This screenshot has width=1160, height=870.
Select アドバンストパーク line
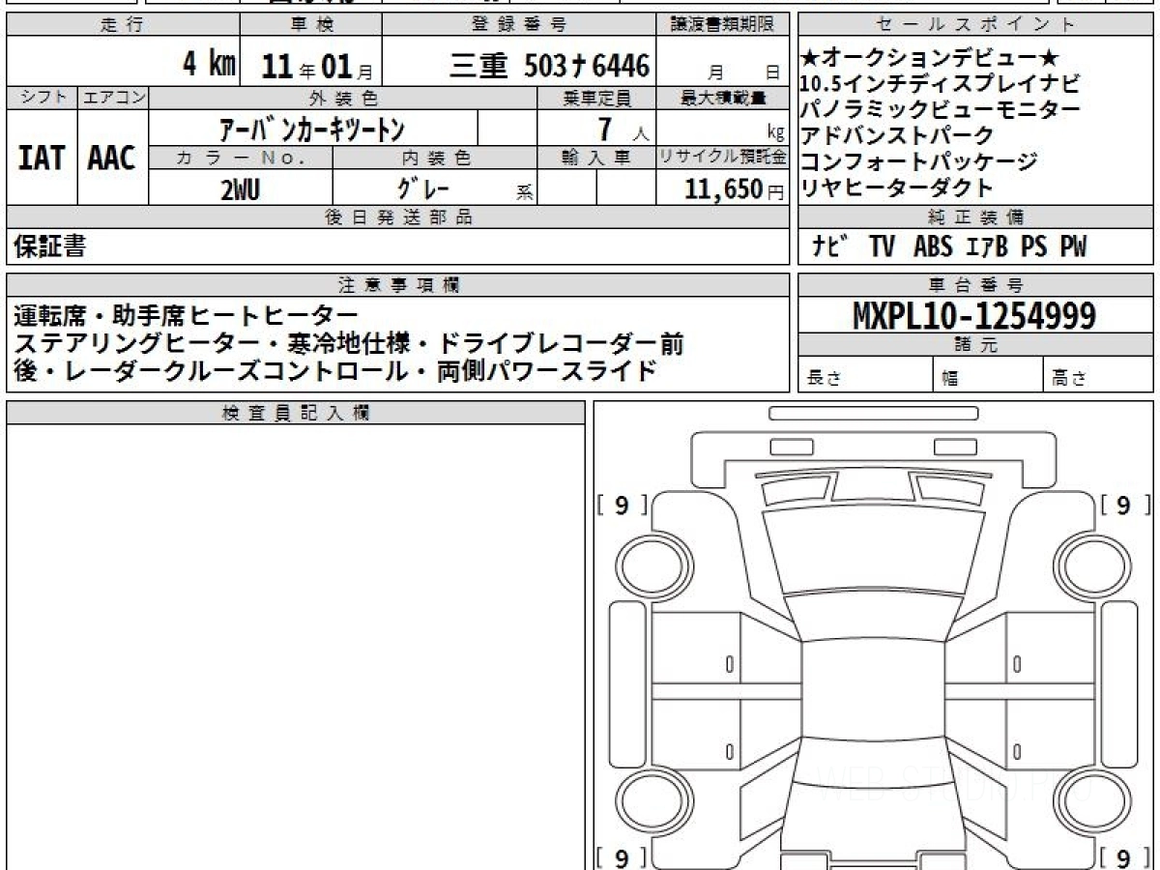coord(898,135)
